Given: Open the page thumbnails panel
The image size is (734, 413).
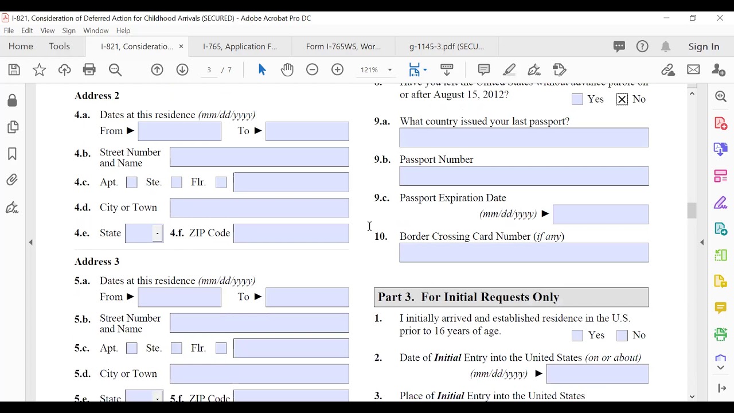Looking at the screenshot, I should click(x=13, y=127).
